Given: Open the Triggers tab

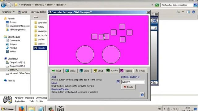Looking at the screenshot, I should (x=126, y=71).
